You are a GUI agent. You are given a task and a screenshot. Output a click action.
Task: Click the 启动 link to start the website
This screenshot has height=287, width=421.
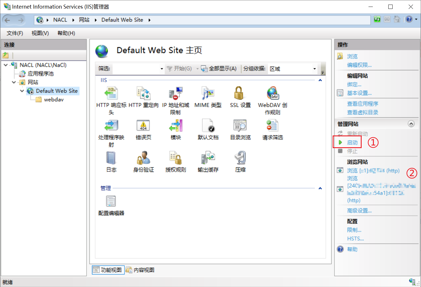point(352,143)
